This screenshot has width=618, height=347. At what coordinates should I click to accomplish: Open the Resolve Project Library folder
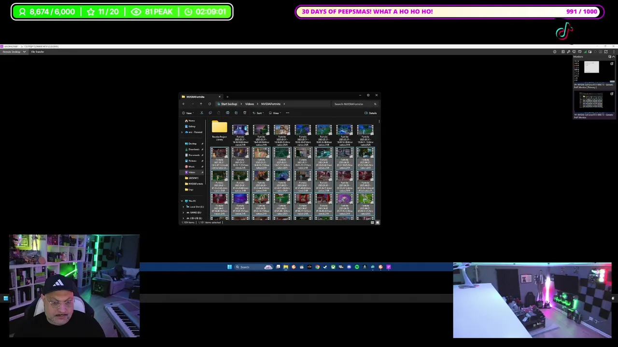coord(219,130)
